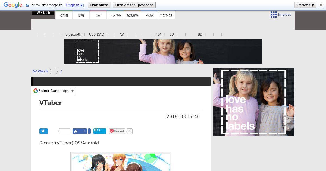The width and height of the screenshot is (326, 171).
Task: Open the sidebar love has no labels ad
Action: pos(254,102)
